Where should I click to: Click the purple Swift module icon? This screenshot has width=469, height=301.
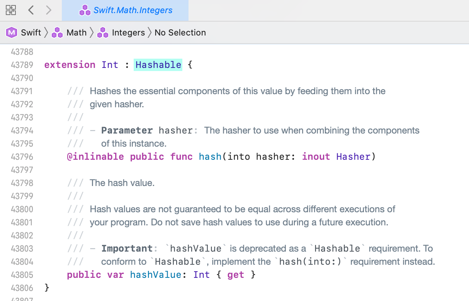(12, 33)
